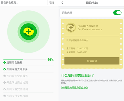Click the scan progress bar
The image size is (124, 101).
pos(25,59)
